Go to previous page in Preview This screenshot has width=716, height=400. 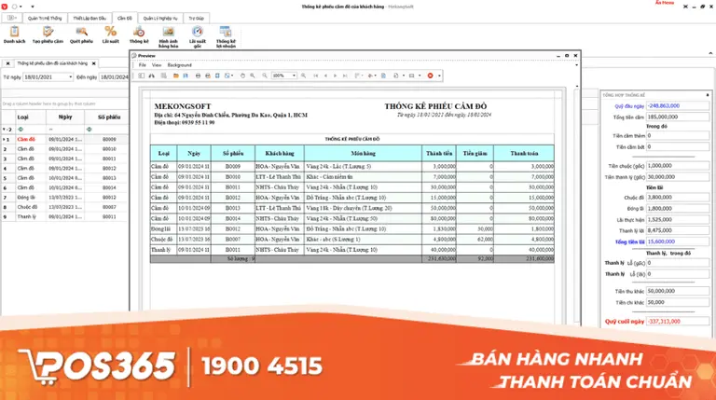click(325, 76)
